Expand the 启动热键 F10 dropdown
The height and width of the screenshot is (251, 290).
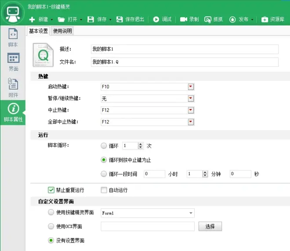pyautogui.click(x=191, y=87)
